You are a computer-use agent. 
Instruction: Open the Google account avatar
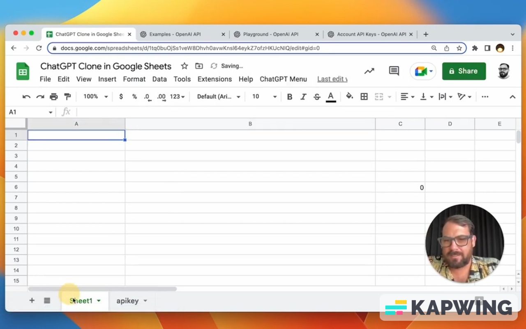click(504, 71)
